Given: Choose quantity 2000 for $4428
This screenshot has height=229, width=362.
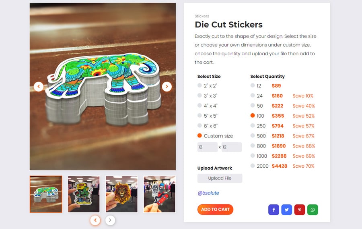Looking at the screenshot, I should [282, 166].
